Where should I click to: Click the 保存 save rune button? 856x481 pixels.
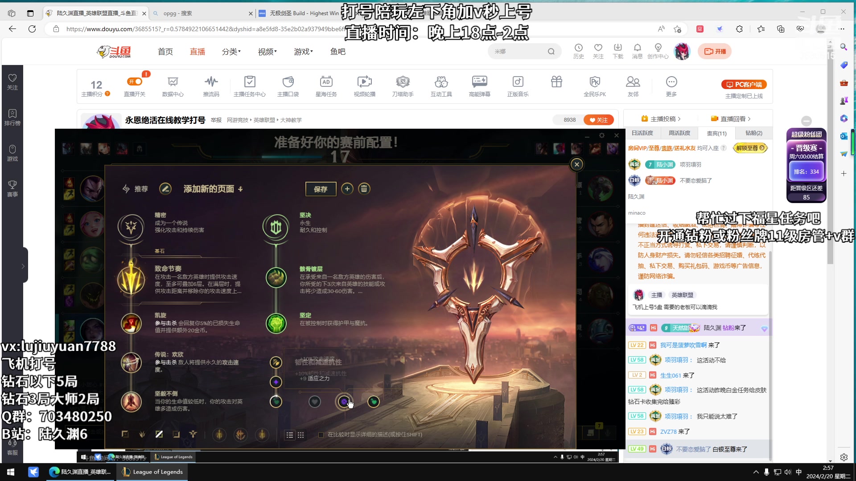321,189
